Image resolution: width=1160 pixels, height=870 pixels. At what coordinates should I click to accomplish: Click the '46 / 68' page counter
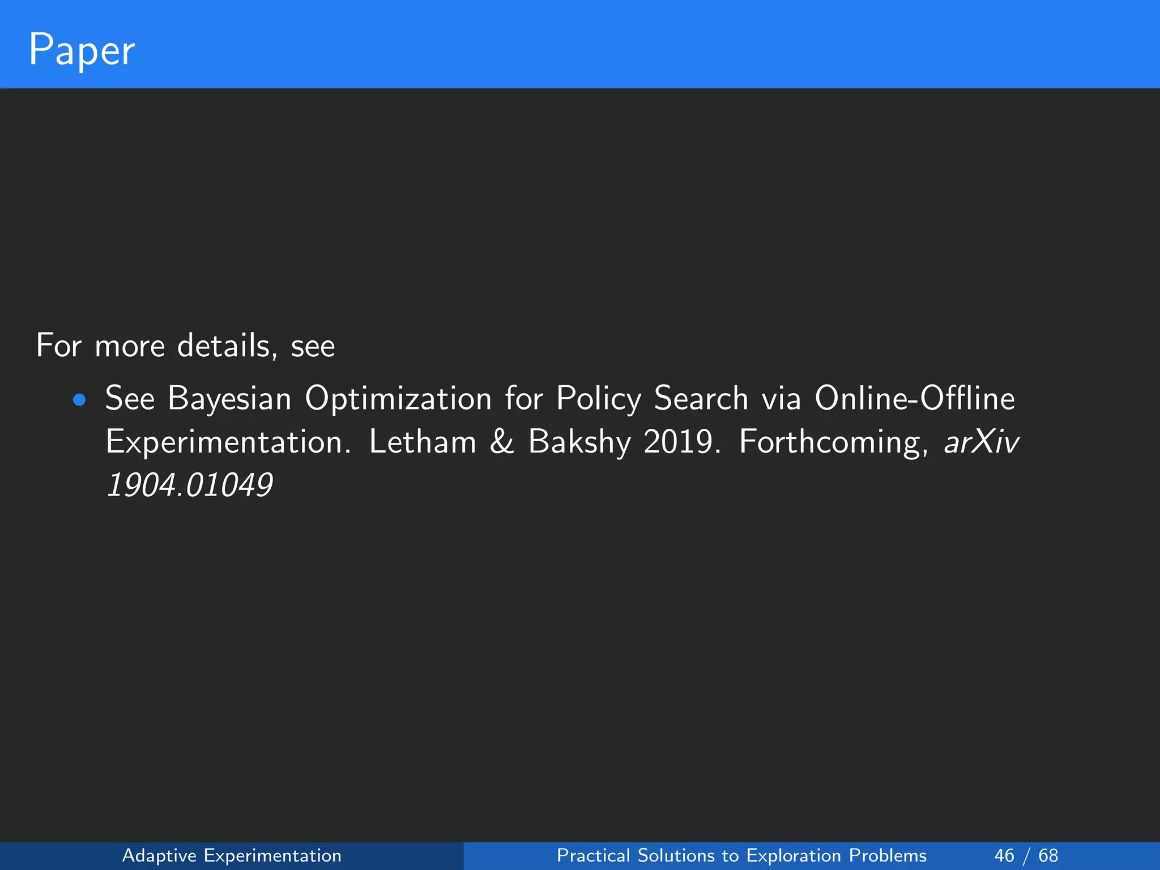click(1026, 855)
